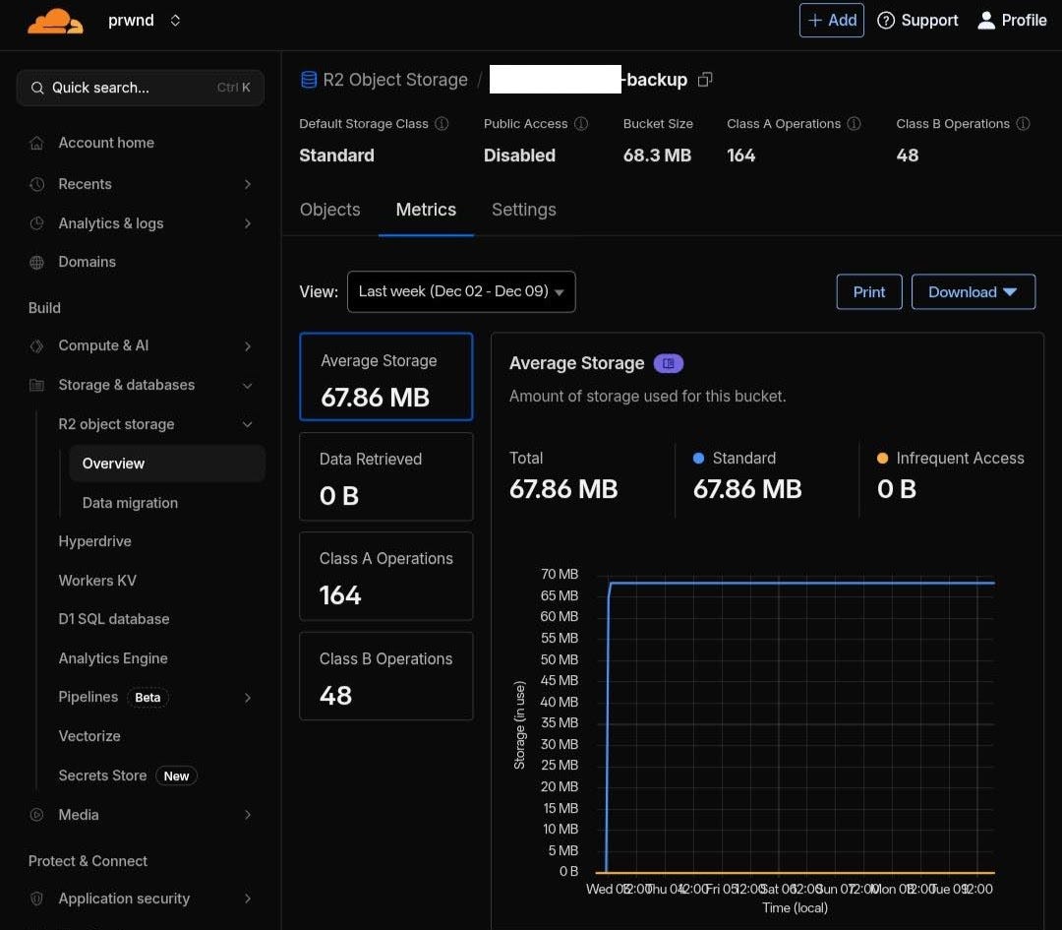Click the Application security shield icon
The width and height of the screenshot is (1062, 930).
(x=36, y=899)
